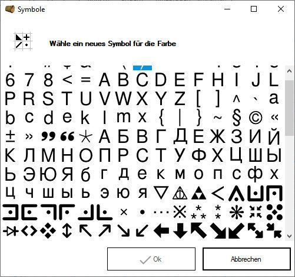
Task: Pick the copyright © symbol
Action: click(256, 118)
